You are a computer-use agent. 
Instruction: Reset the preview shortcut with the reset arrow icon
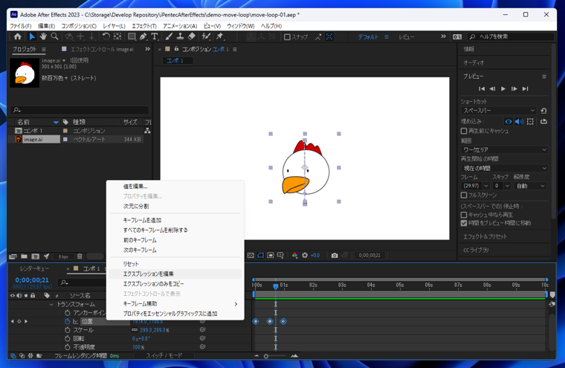[x=543, y=111]
